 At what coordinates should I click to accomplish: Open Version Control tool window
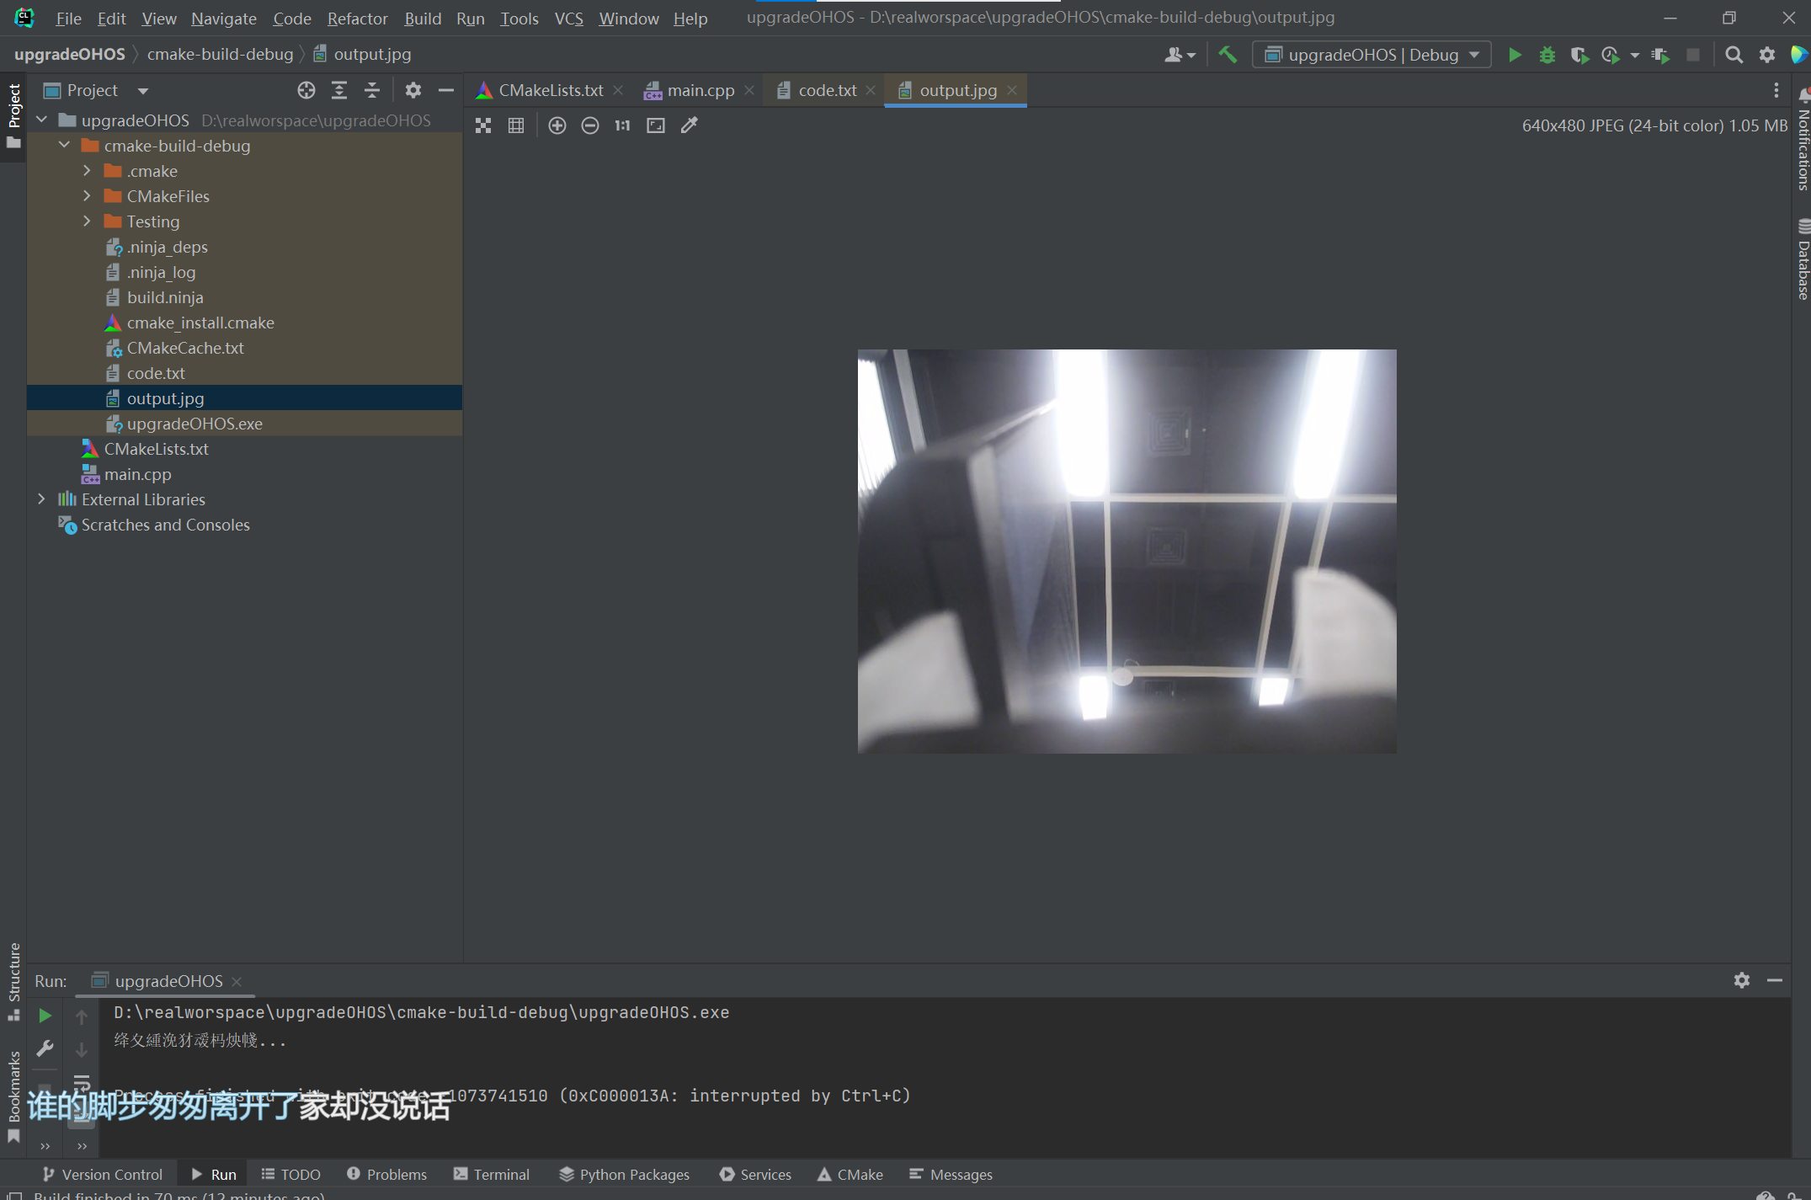(x=103, y=1174)
